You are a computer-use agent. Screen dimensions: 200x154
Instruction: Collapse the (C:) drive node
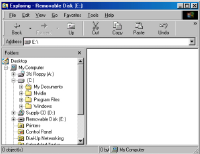coord(13,80)
